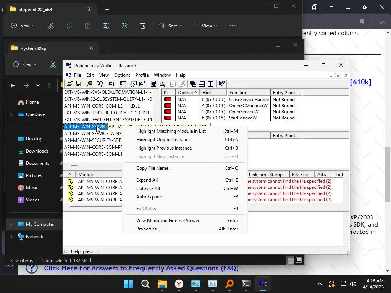The image size is (391, 293).
Task: Click the Save floppy disk icon
Action: pyautogui.click(x=78, y=84)
